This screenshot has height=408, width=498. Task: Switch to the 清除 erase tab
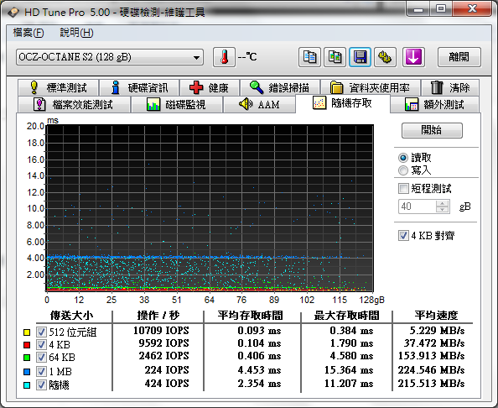[450, 87]
